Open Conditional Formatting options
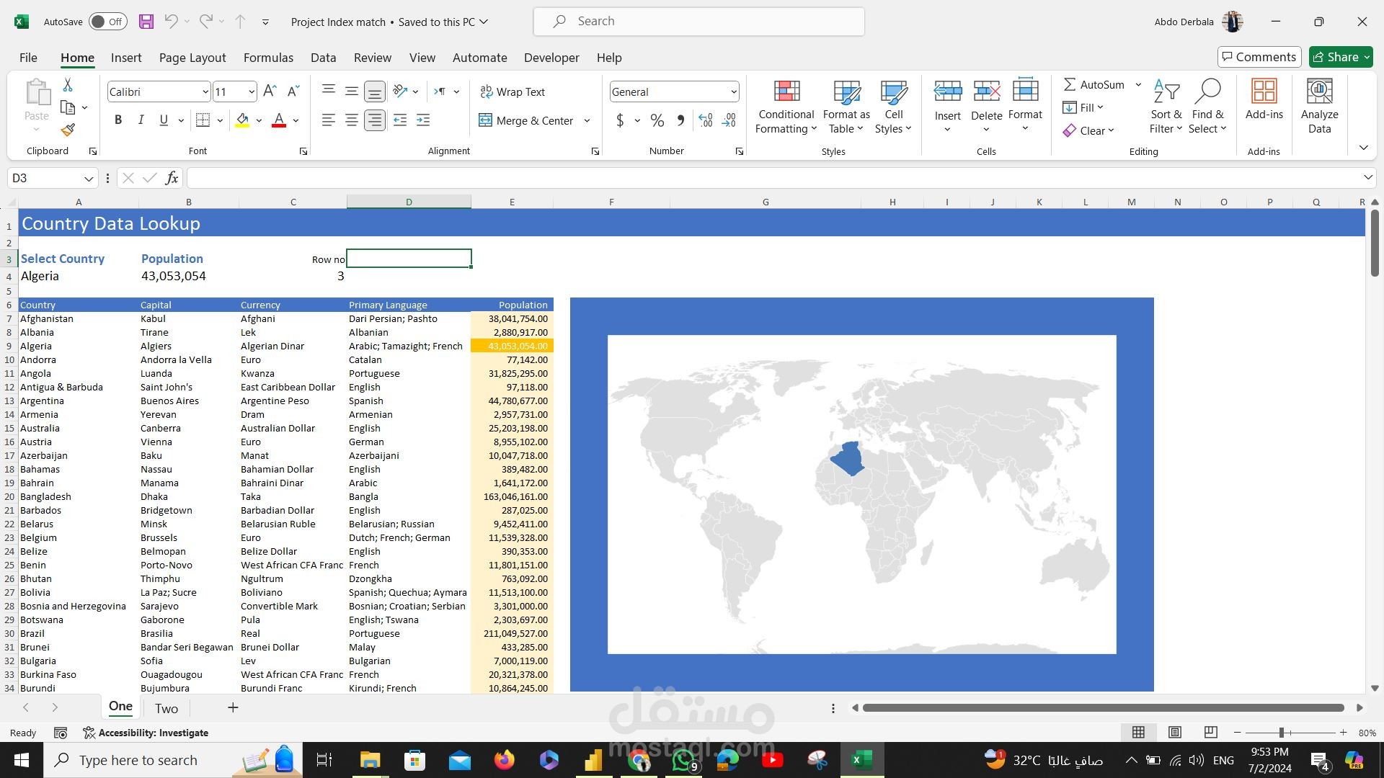The width and height of the screenshot is (1384, 778). click(x=785, y=106)
